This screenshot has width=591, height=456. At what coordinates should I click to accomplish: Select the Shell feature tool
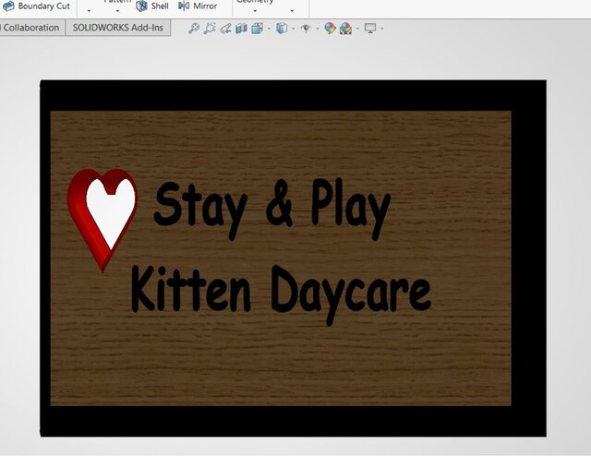(152, 6)
